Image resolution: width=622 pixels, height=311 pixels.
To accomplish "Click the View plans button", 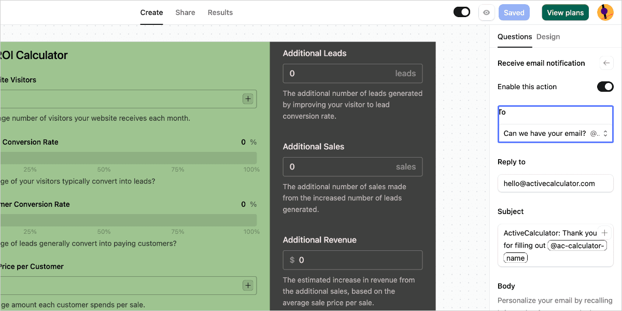I will tap(566, 12).
